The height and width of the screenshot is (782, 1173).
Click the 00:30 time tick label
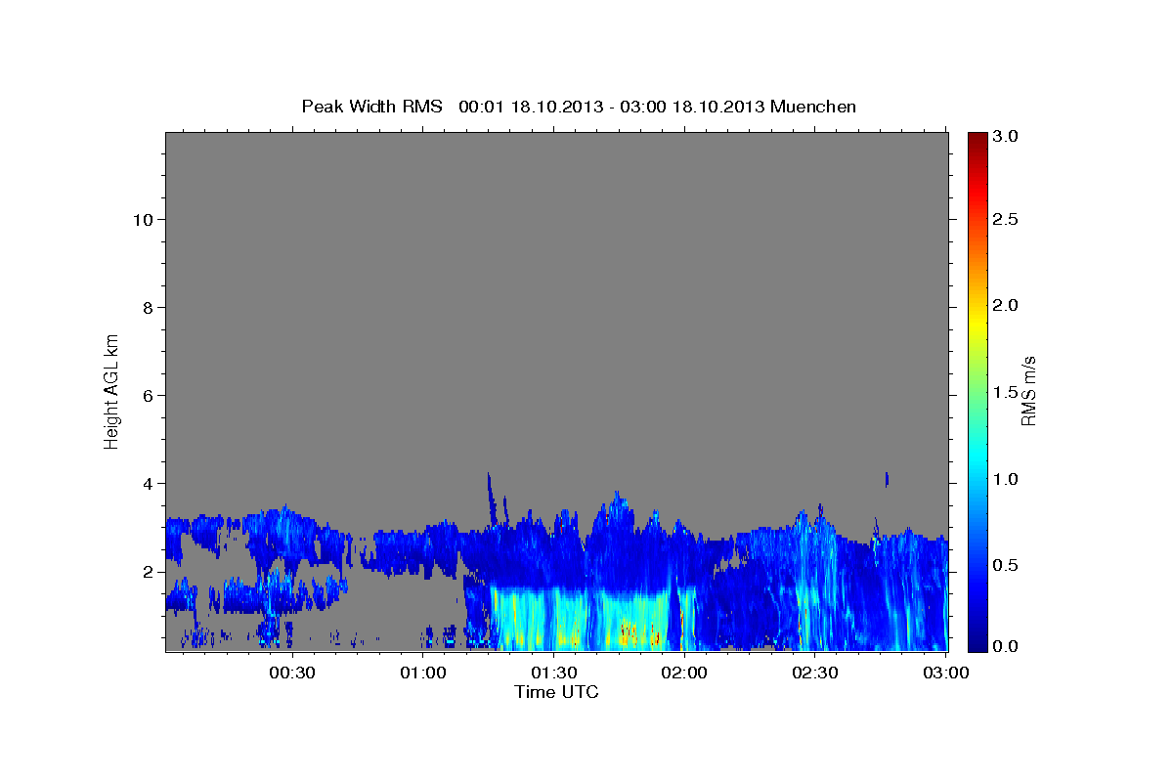(x=291, y=673)
